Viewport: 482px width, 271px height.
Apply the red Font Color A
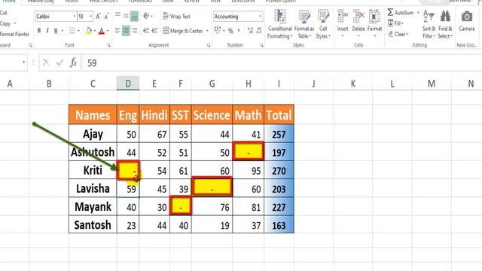click(x=102, y=31)
